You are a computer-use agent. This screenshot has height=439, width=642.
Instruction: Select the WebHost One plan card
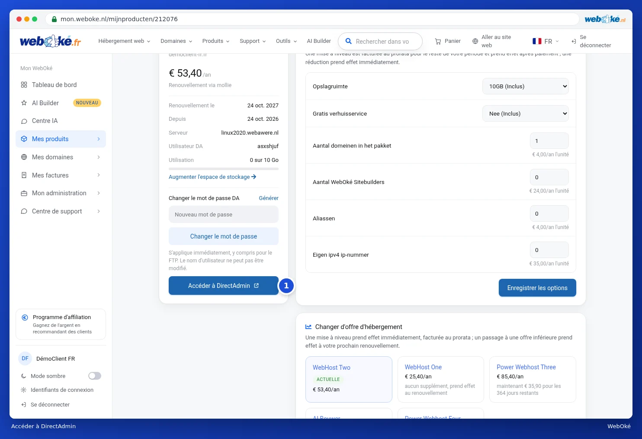click(441, 379)
